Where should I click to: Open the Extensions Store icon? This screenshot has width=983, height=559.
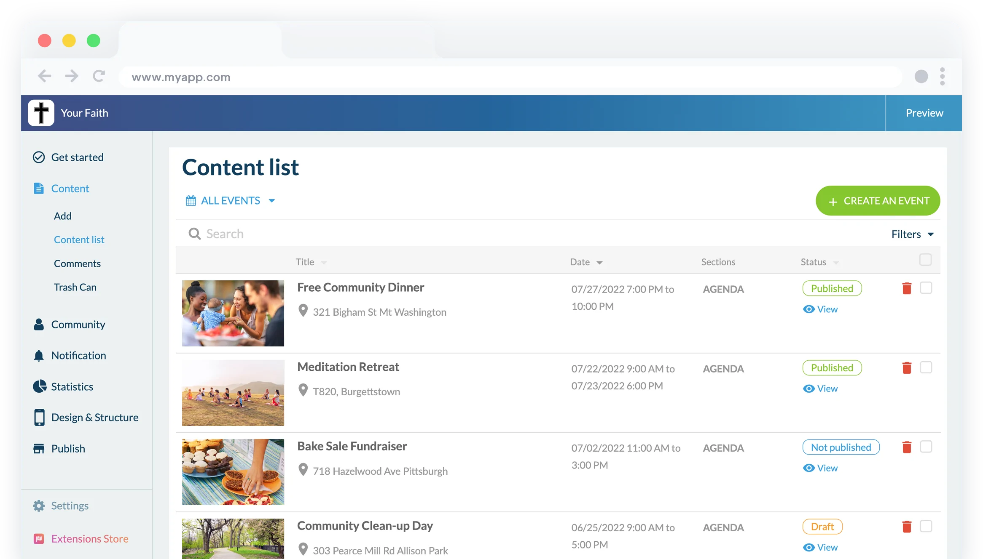(x=39, y=539)
